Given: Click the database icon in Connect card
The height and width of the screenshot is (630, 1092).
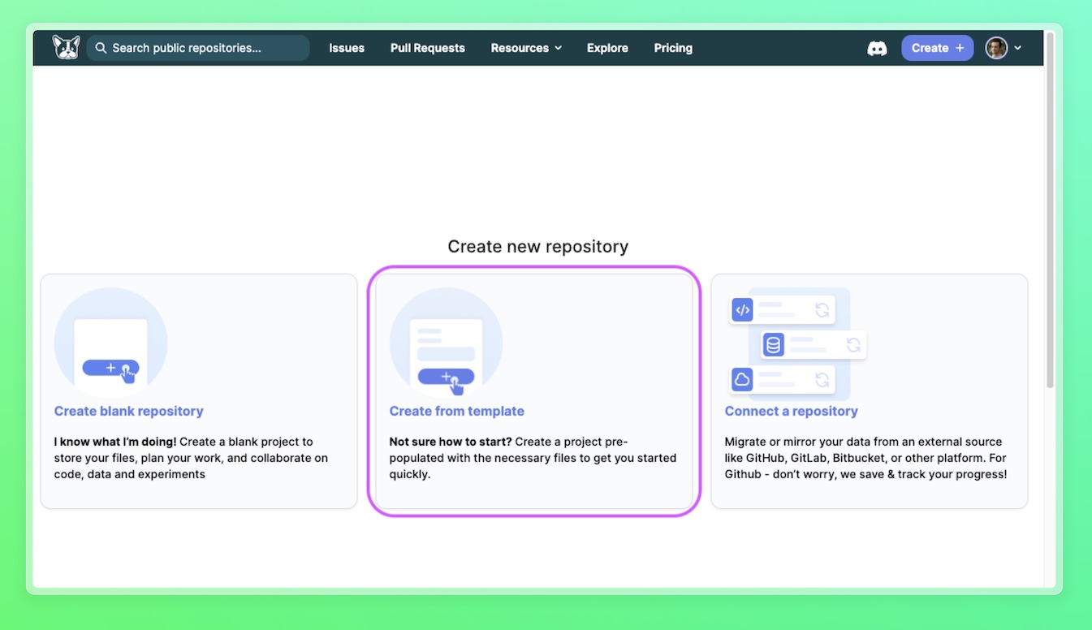Looking at the screenshot, I should click(x=773, y=345).
